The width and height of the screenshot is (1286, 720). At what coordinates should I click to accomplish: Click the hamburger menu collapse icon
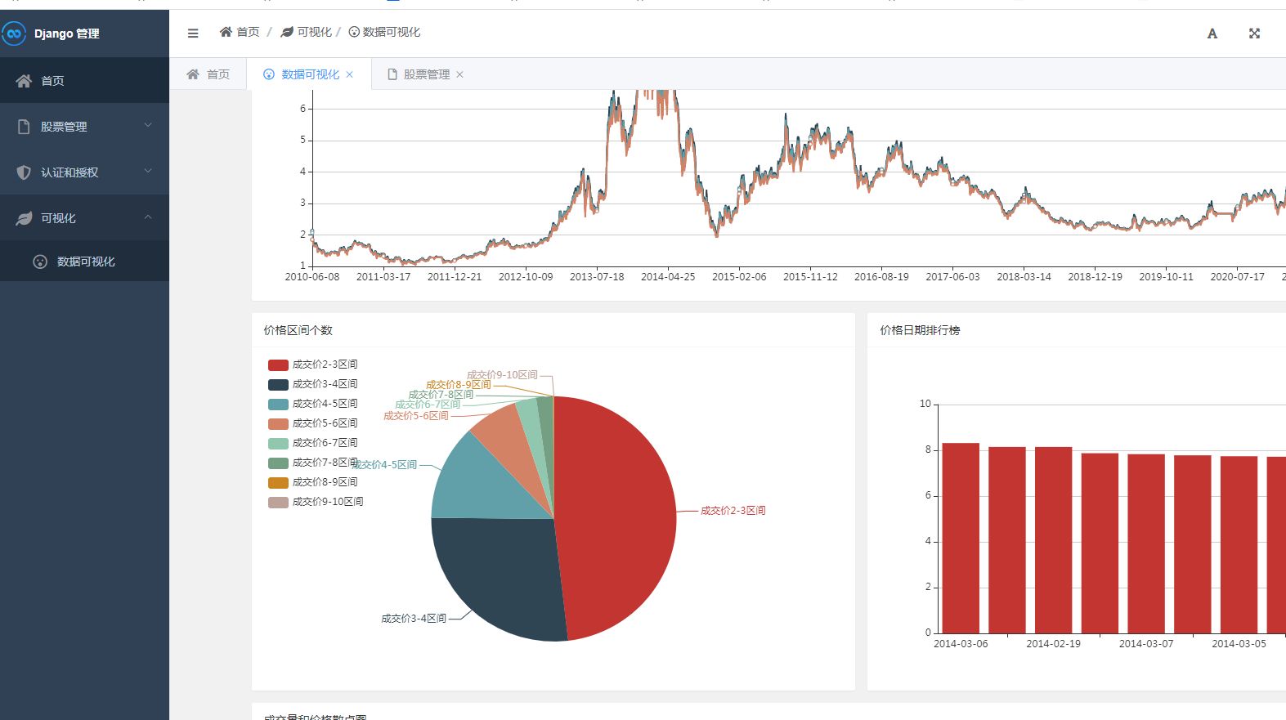point(193,34)
